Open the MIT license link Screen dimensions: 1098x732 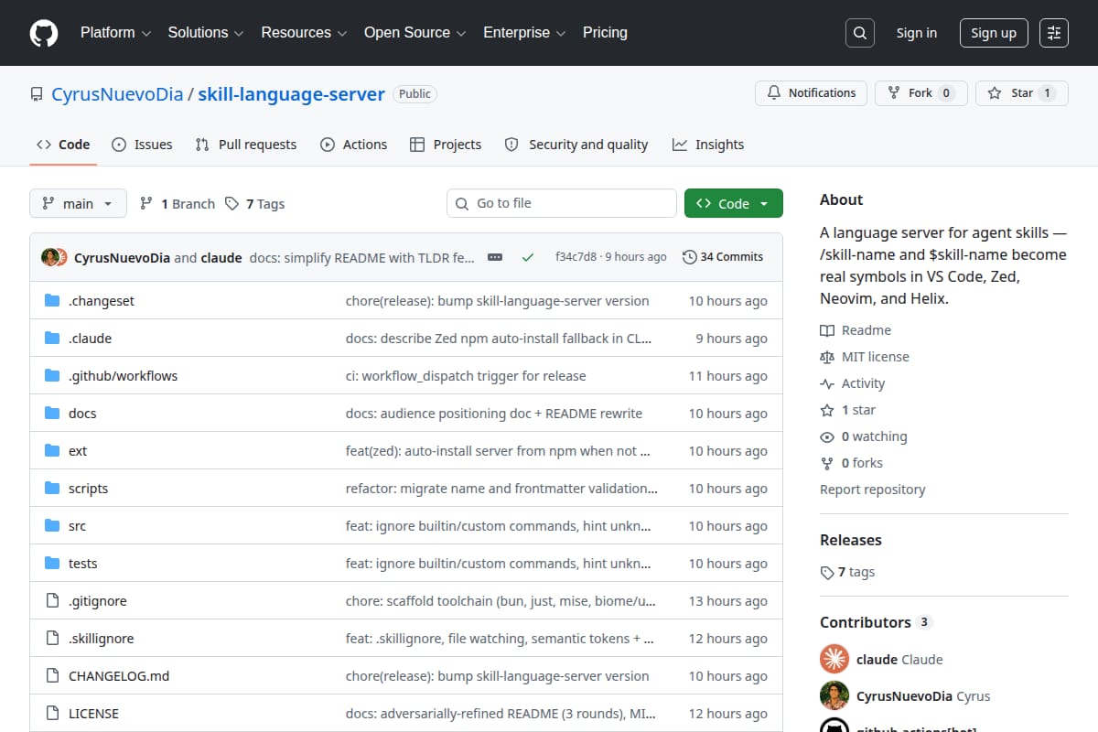point(865,357)
